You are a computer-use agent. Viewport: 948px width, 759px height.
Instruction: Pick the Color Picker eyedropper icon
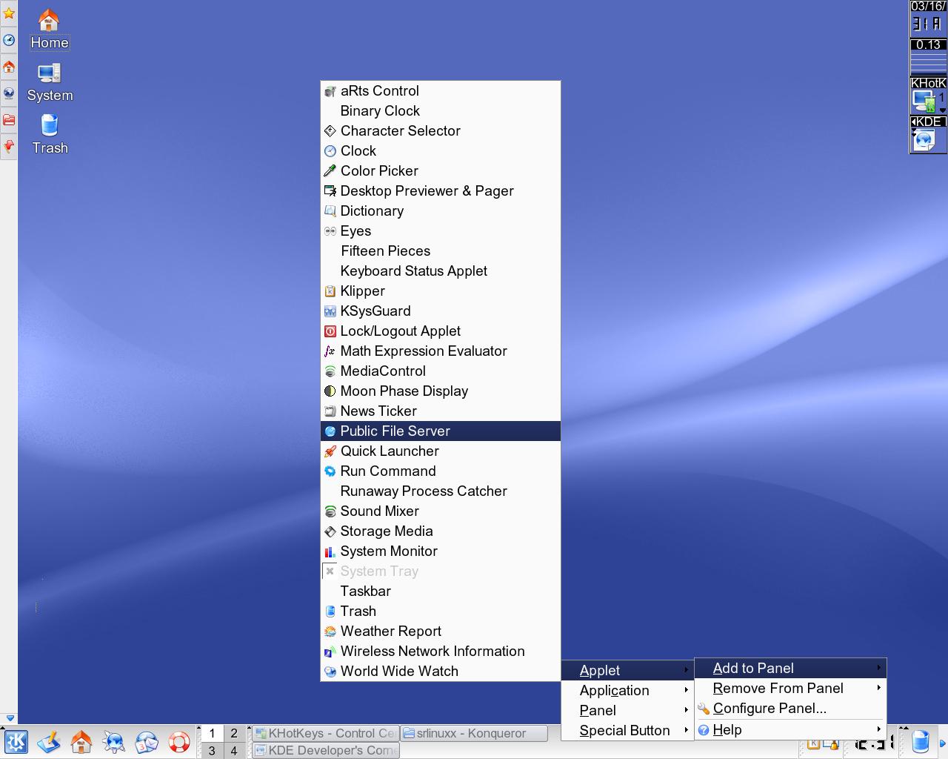pos(330,171)
